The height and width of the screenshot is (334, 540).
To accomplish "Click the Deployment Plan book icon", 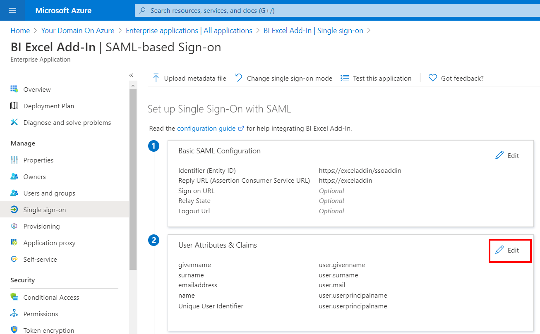I will [14, 106].
